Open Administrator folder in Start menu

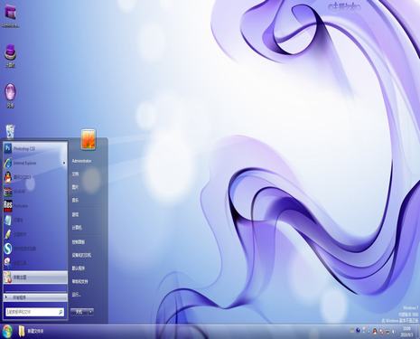coord(81,161)
